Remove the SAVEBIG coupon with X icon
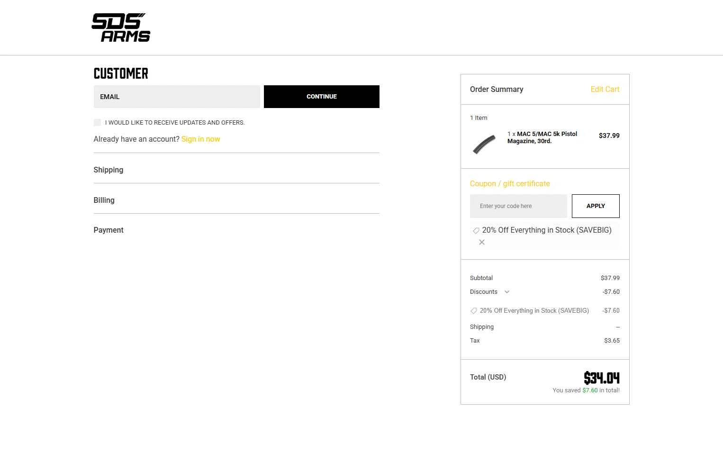Viewport: 723px width, 471px height. 482,242
